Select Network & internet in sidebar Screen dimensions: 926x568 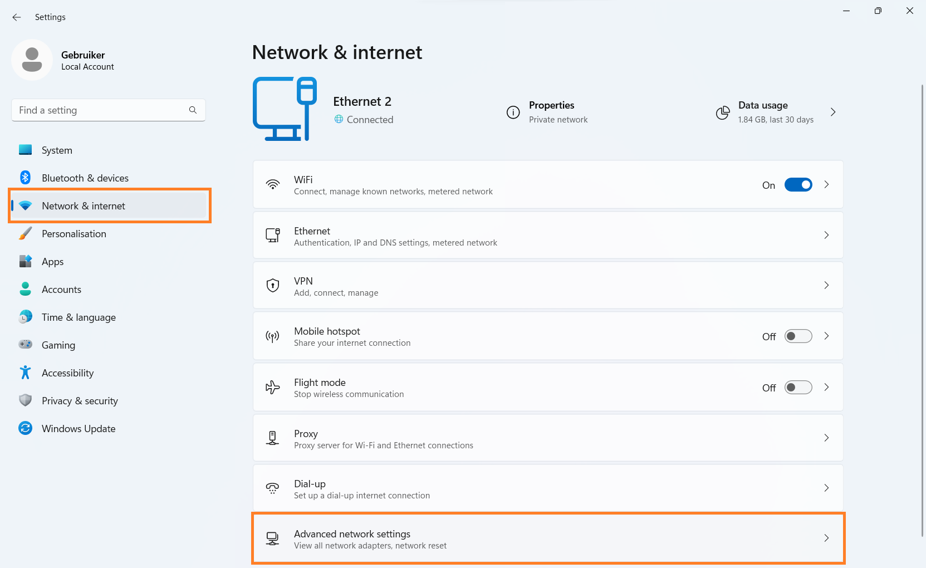tap(109, 206)
